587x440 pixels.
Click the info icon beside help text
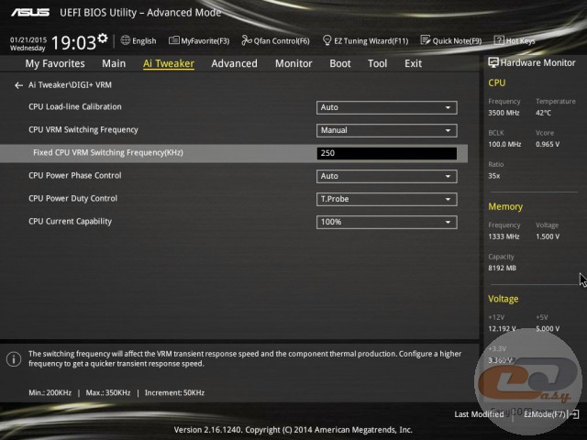click(x=14, y=359)
